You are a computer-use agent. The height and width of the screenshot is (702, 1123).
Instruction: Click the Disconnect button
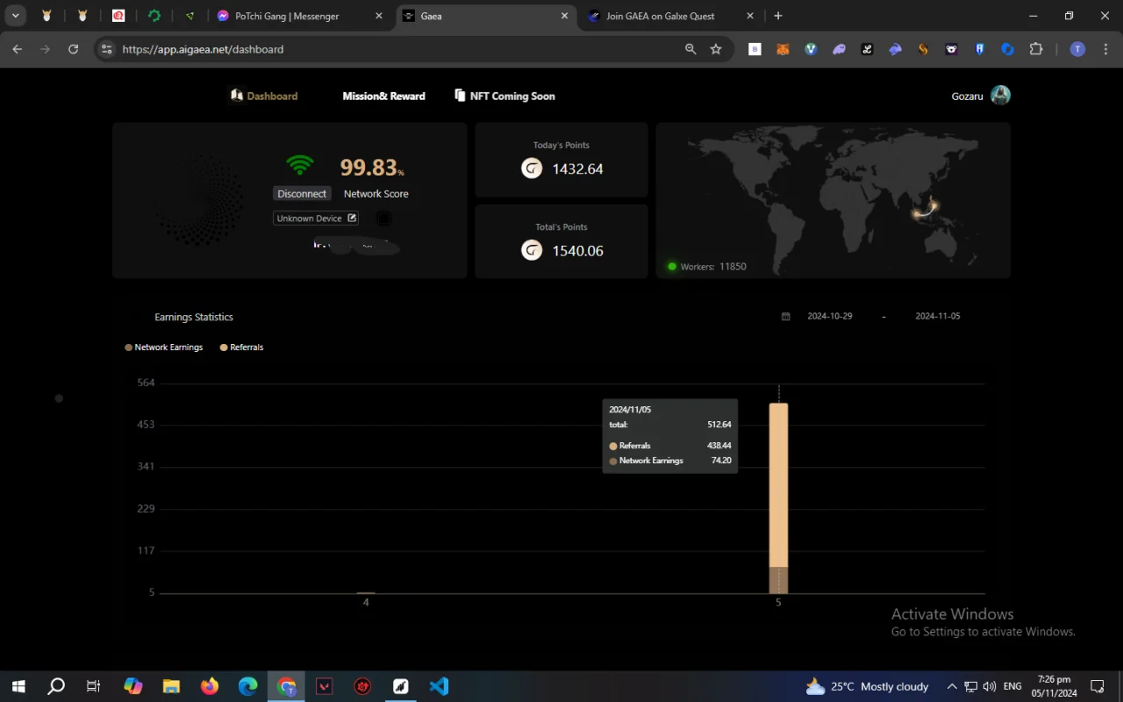(302, 194)
